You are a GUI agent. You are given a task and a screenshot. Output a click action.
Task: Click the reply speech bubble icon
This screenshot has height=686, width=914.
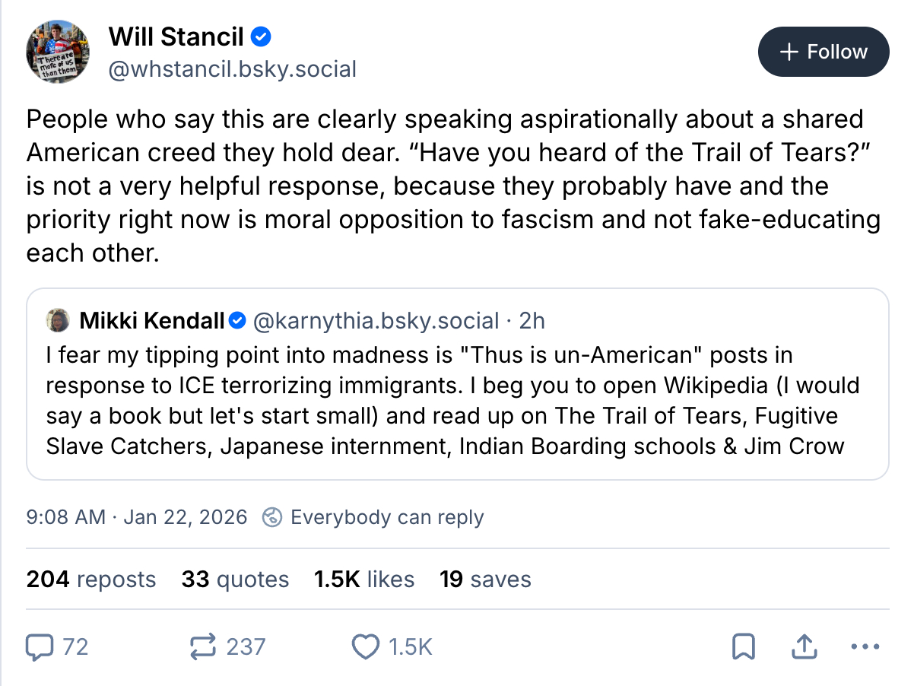pyautogui.click(x=38, y=647)
